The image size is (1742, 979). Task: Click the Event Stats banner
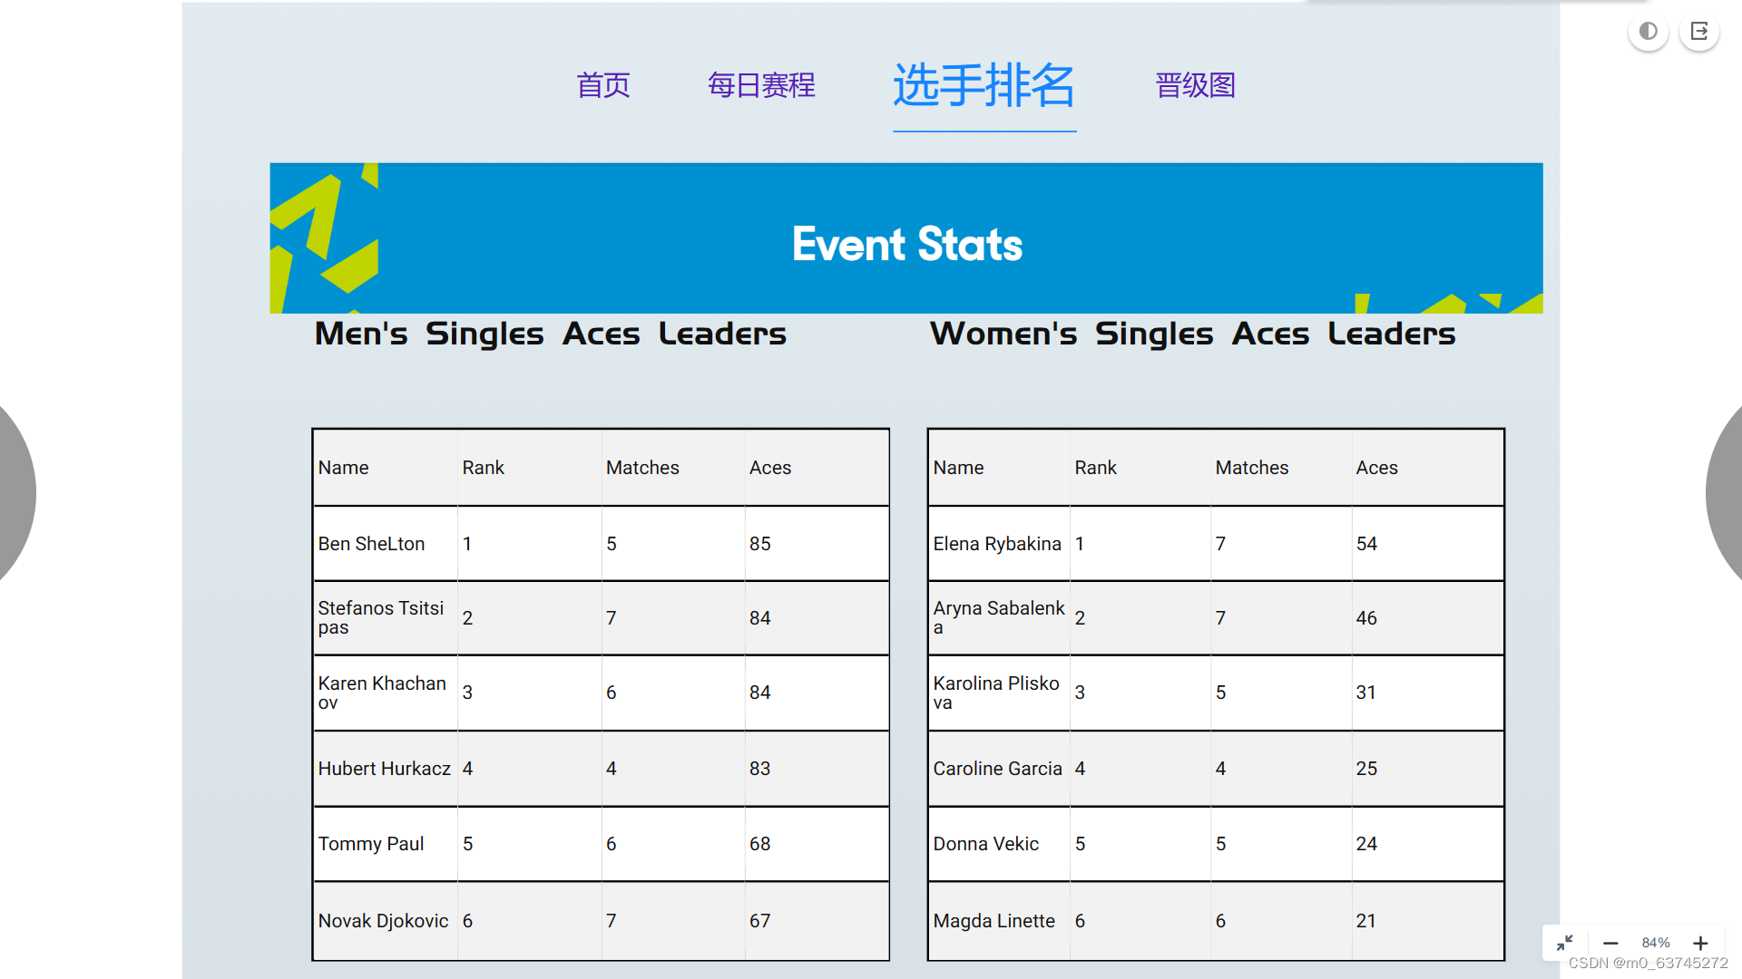click(x=906, y=243)
